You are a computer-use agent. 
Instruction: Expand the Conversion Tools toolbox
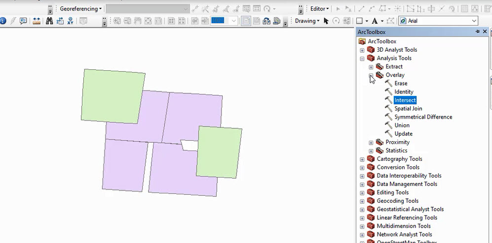tap(362, 168)
